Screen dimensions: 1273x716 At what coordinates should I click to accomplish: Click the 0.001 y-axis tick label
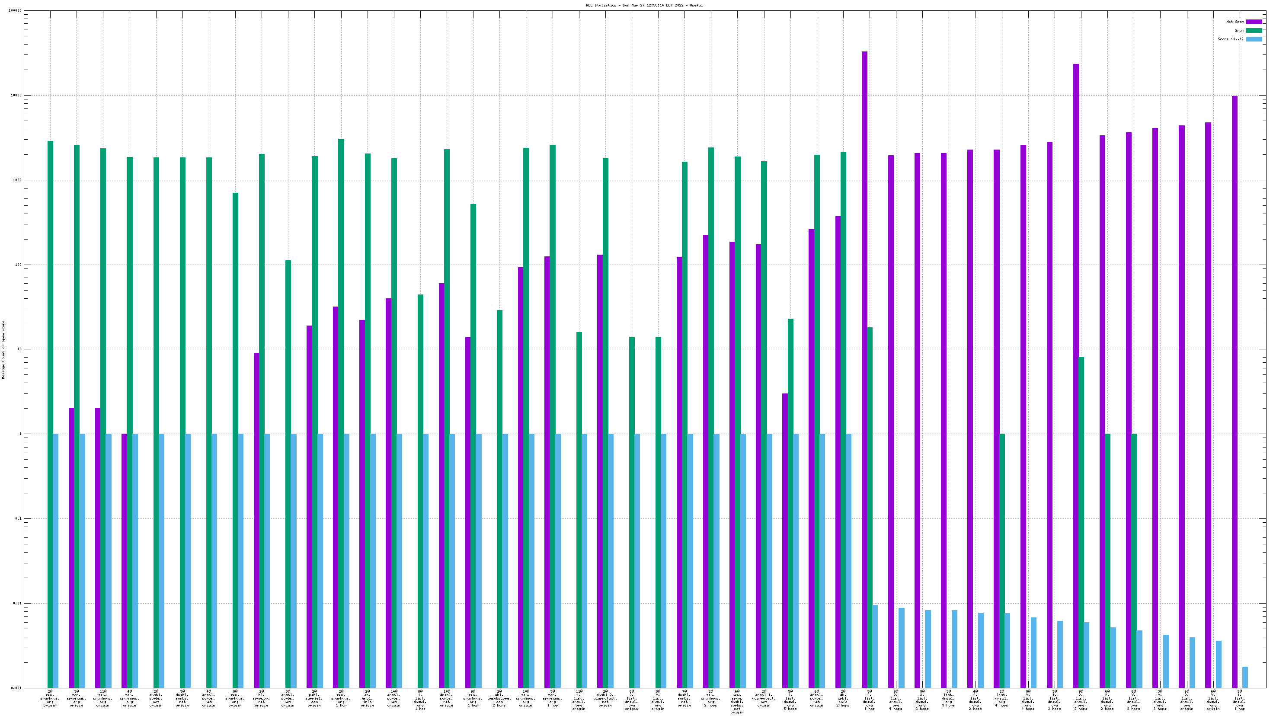coord(17,688)
